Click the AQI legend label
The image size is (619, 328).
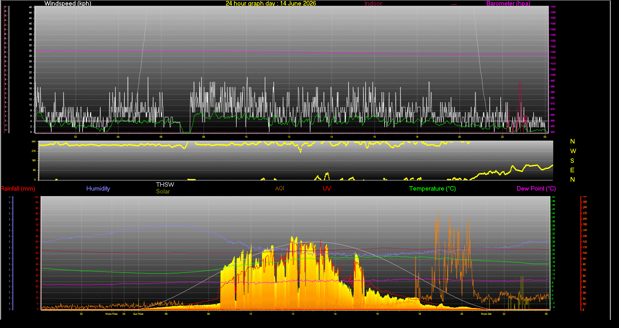coord(280,188)
